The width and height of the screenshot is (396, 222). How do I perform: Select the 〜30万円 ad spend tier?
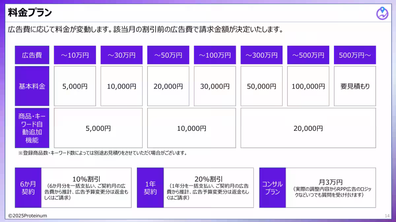coord(121,55)
